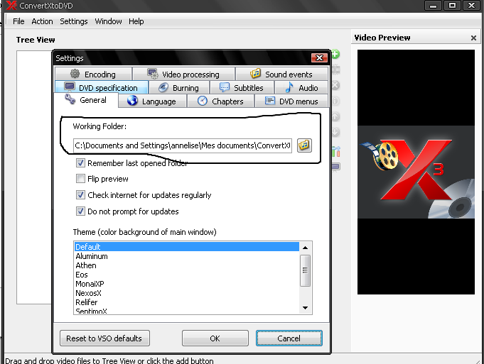Select the Relifer theme
This screenshot has height=364, width=484.
click(x=187, y=302)
